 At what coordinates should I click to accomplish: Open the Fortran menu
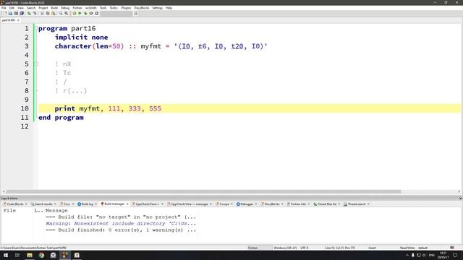77,8
